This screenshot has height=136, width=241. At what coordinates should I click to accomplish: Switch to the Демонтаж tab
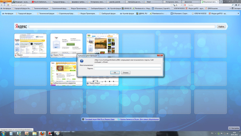coord(191,2)
